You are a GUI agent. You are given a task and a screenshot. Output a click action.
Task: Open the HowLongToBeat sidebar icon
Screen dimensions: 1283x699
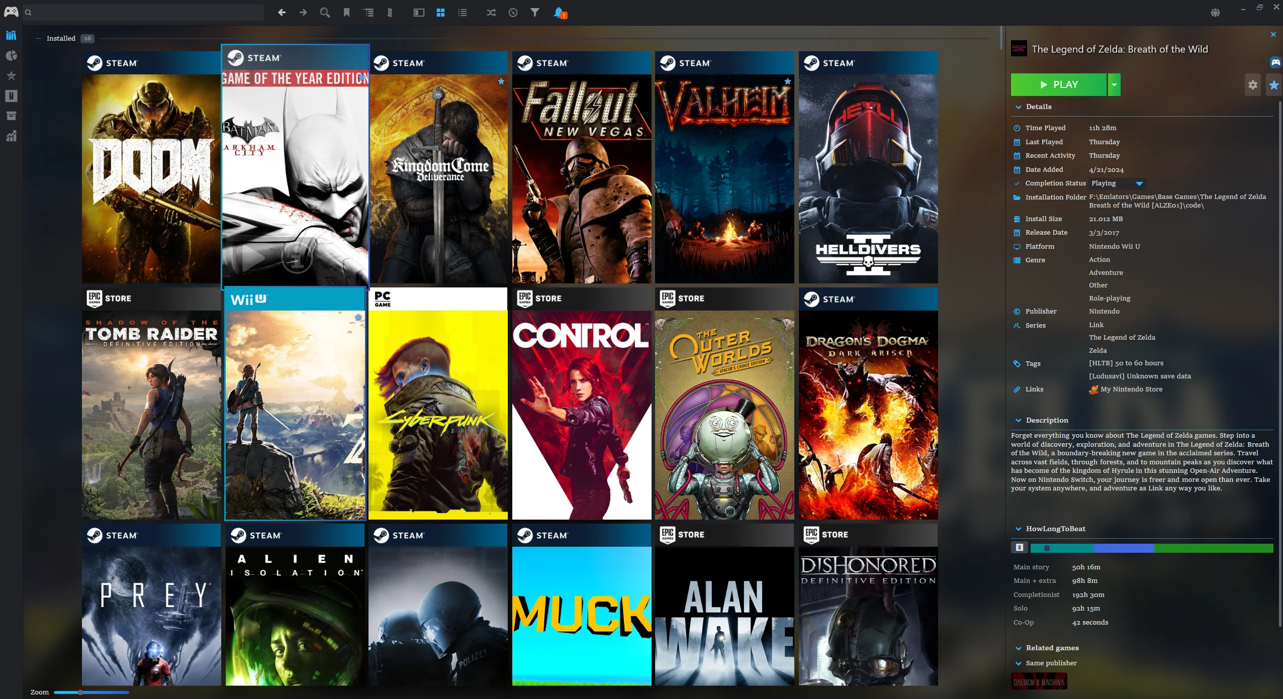(x=11, y=96)
